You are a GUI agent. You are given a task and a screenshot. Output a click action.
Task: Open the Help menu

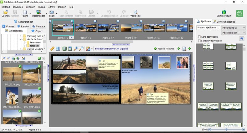pyautogui.click(x=71, y=7)
